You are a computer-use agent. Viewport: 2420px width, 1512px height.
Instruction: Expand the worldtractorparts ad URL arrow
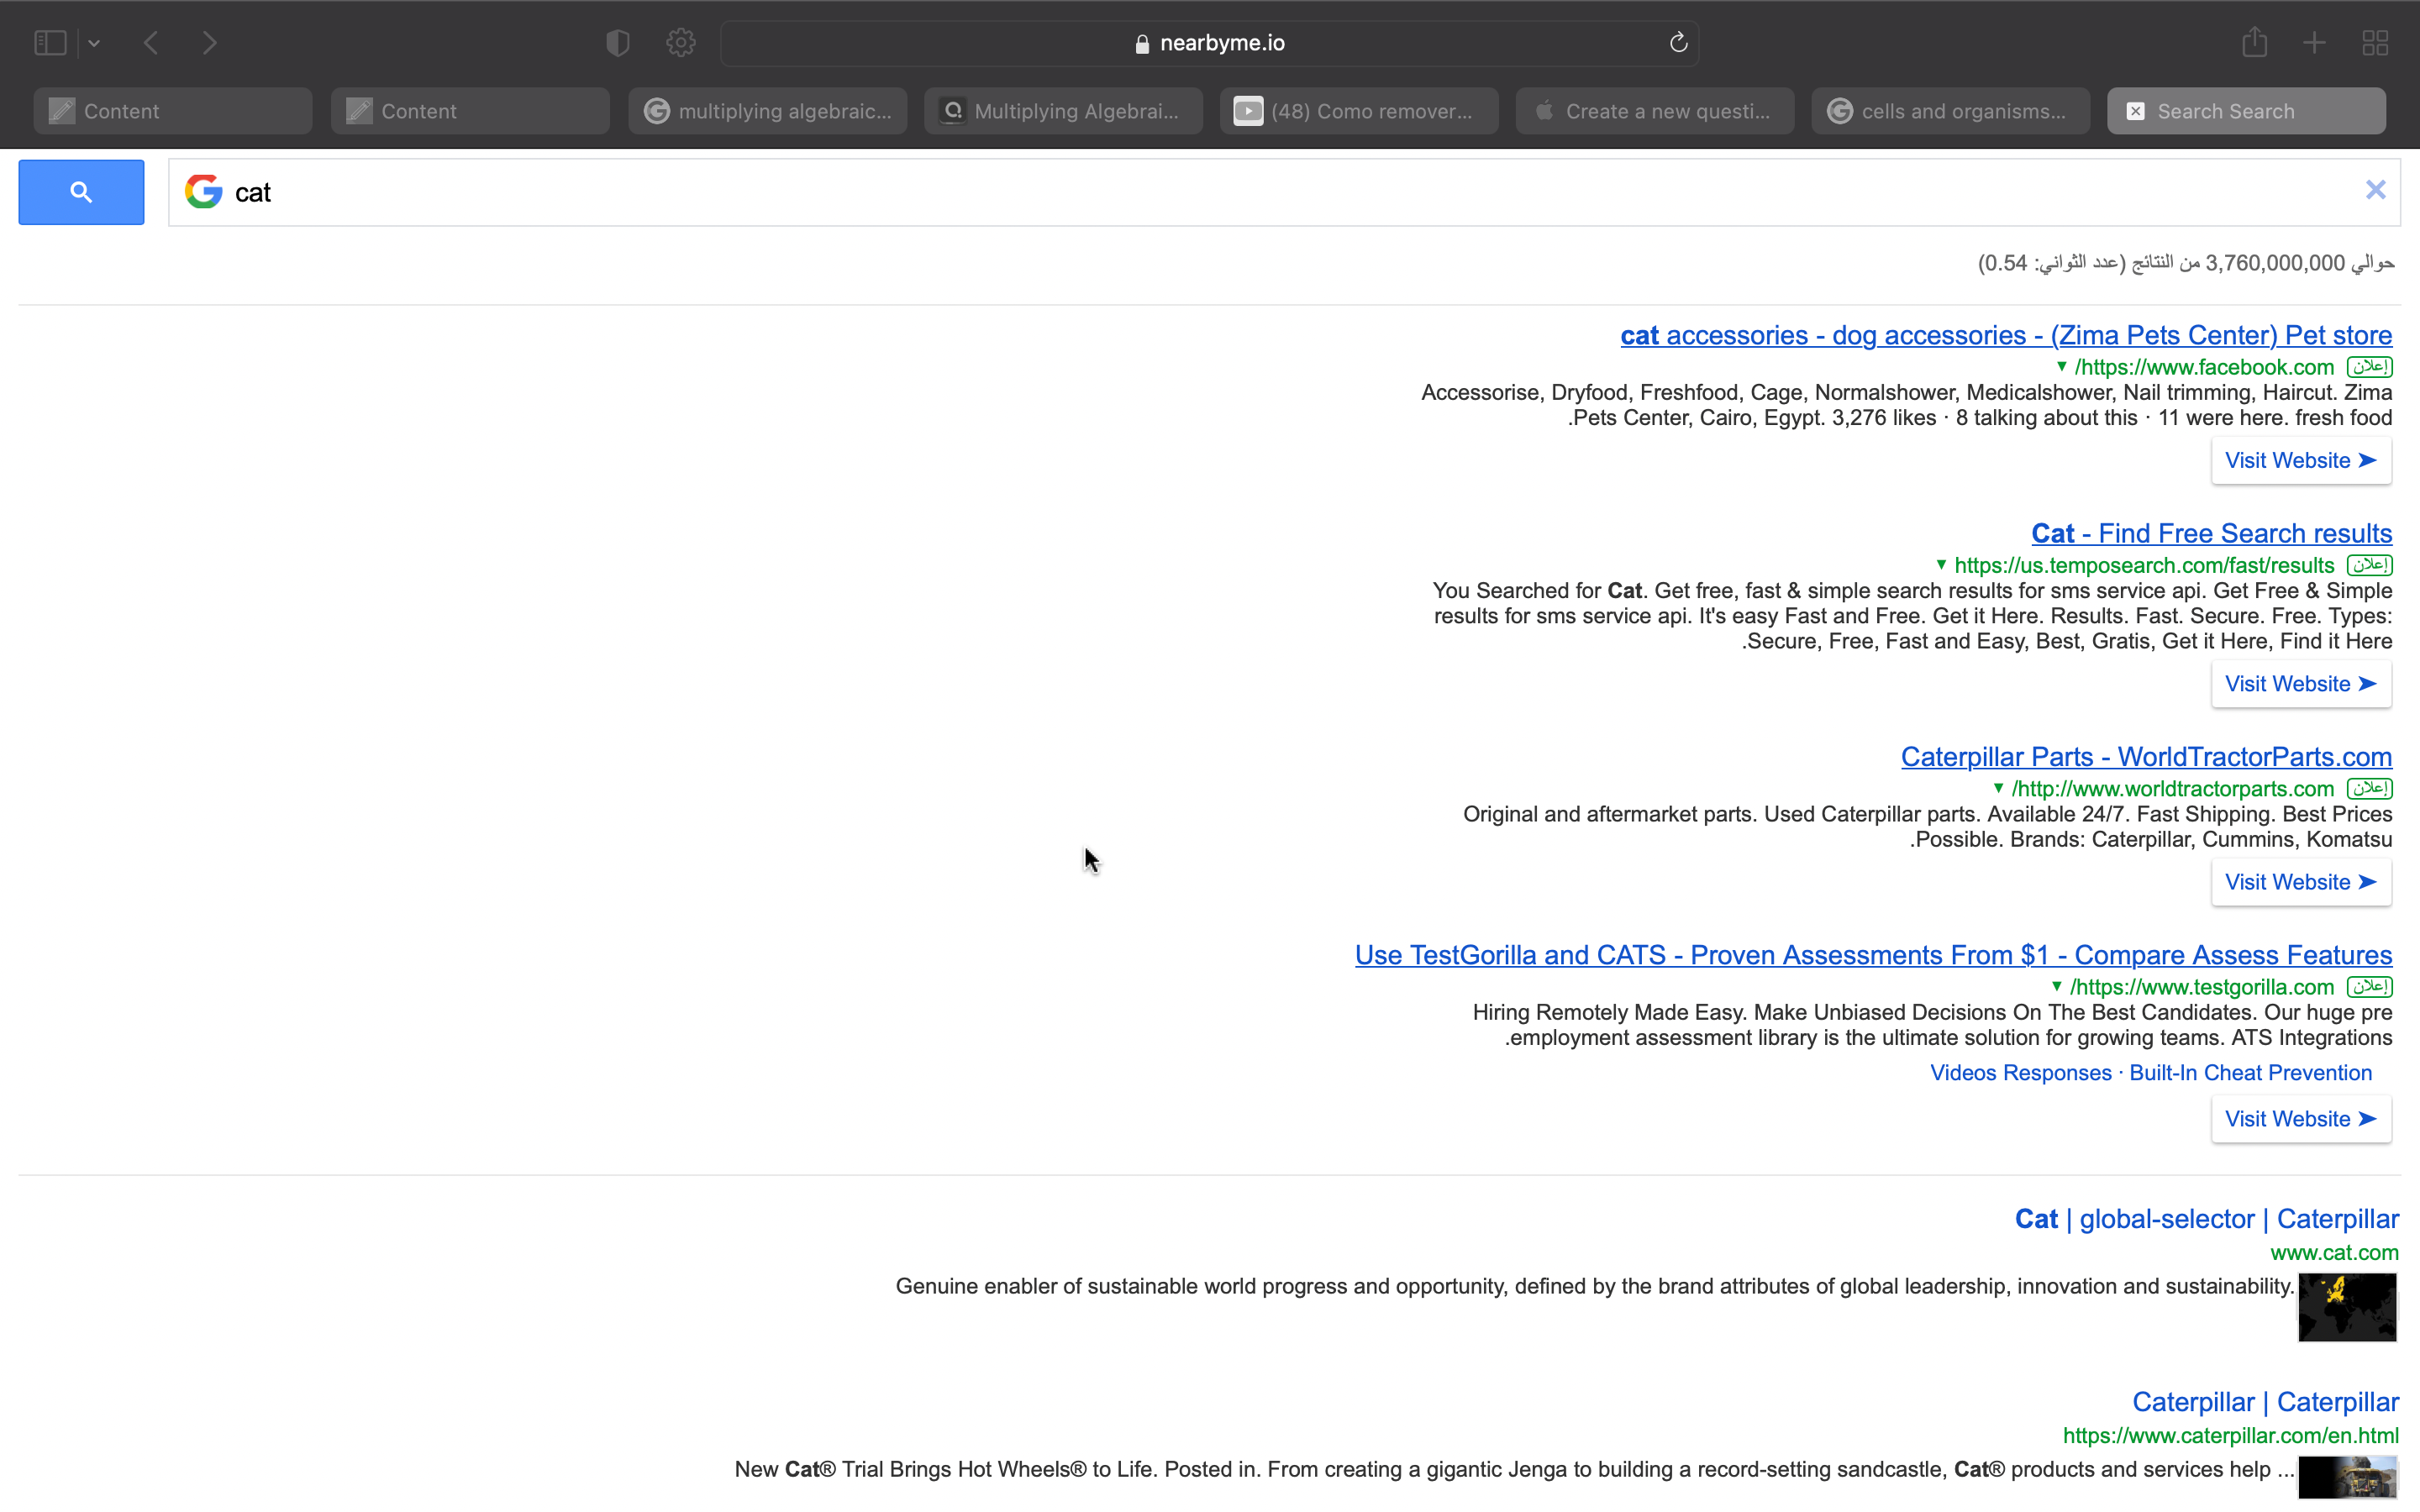tap(1998, 788)
